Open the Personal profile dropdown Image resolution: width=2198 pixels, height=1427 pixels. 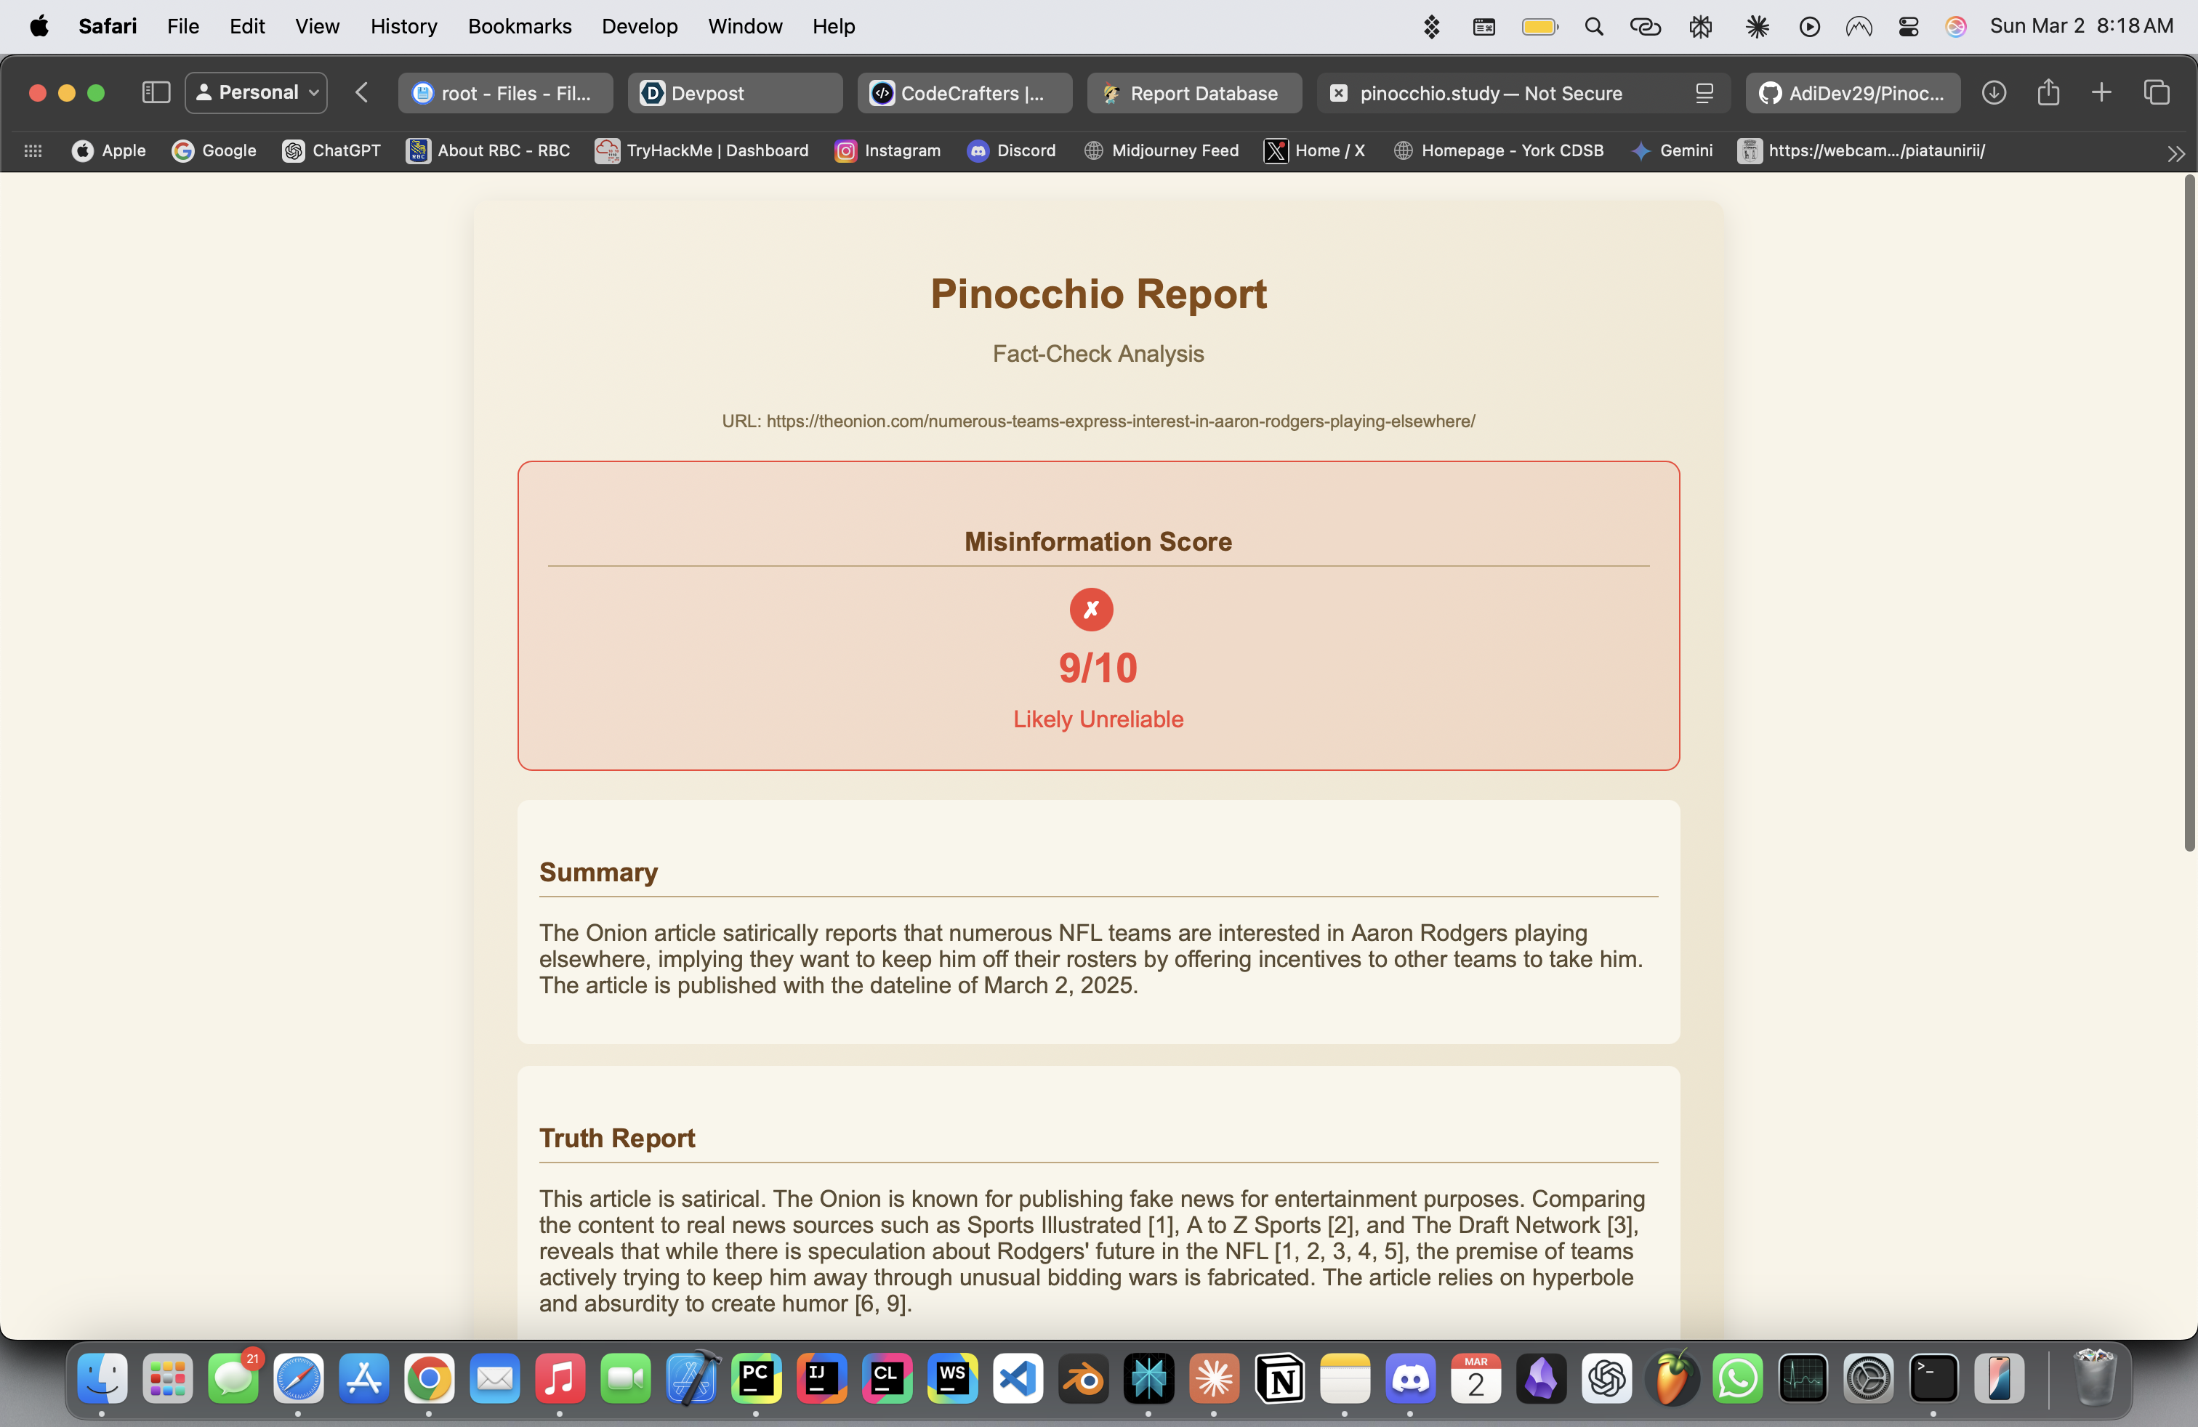pos(257,92)
